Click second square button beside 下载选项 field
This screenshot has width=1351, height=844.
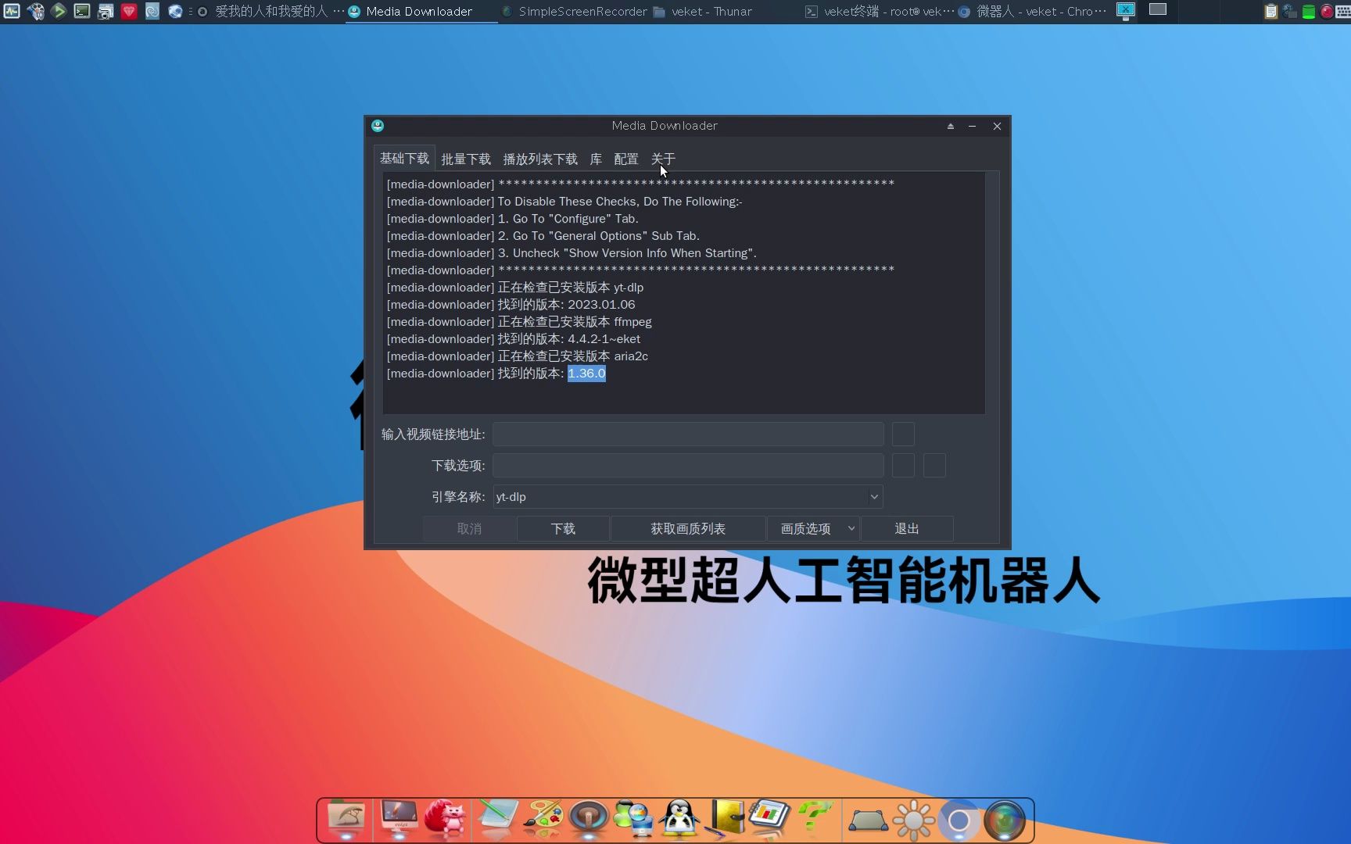pos(934,466)
